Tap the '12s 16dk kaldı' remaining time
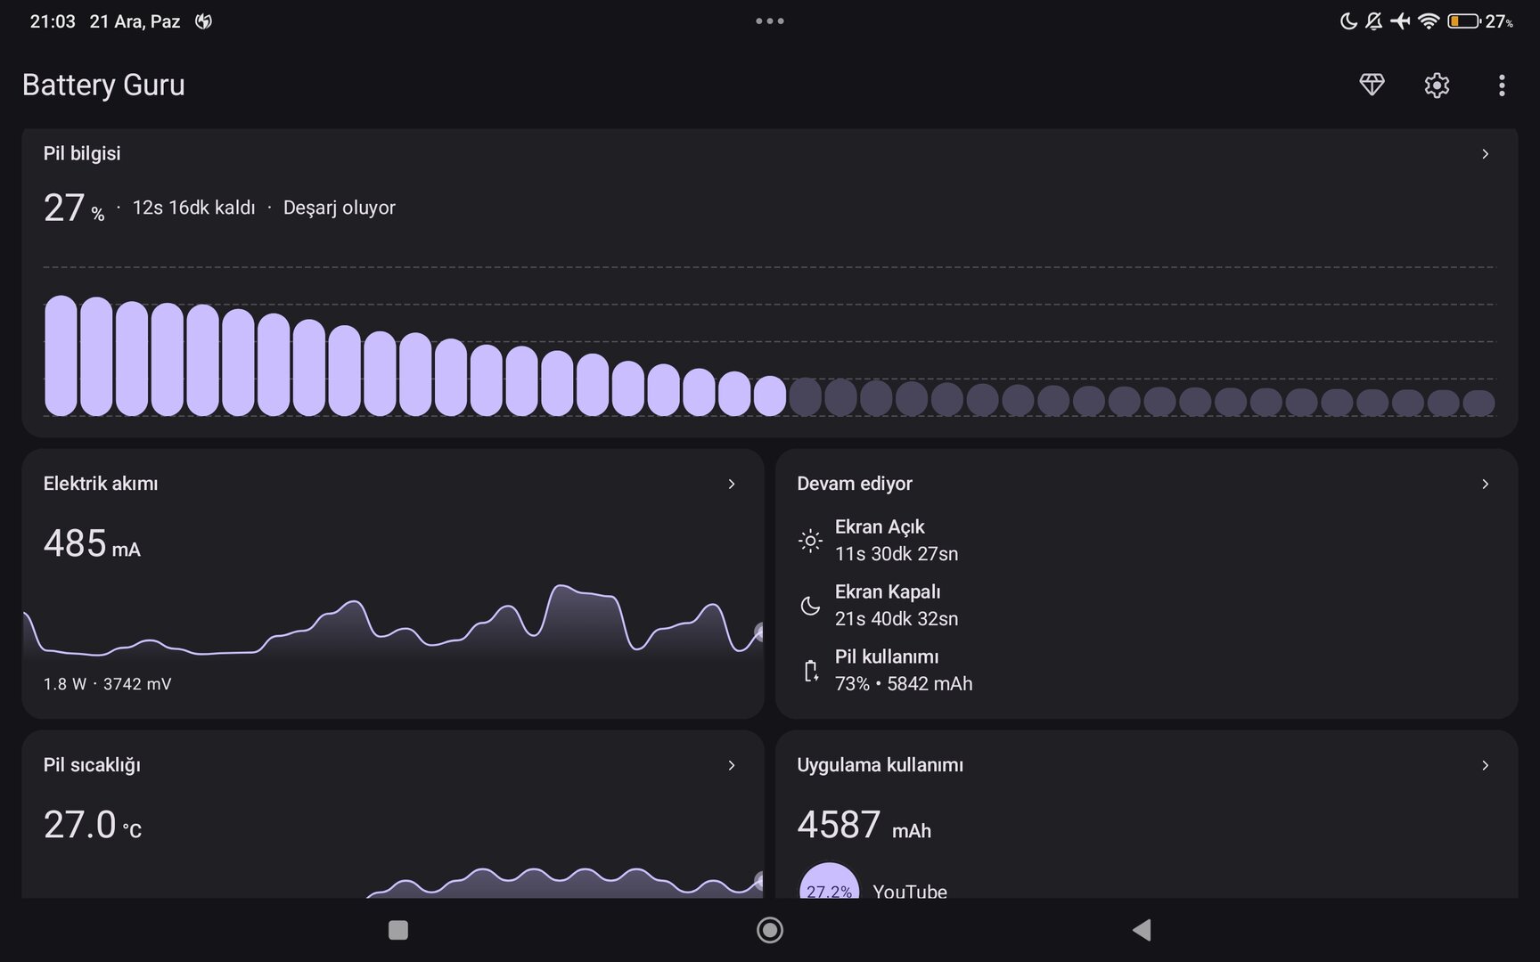Screen dimensions: 1540x962 click(193, 208)
